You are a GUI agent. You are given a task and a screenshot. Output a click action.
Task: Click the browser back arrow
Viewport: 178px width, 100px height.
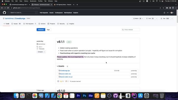point(2,8)
